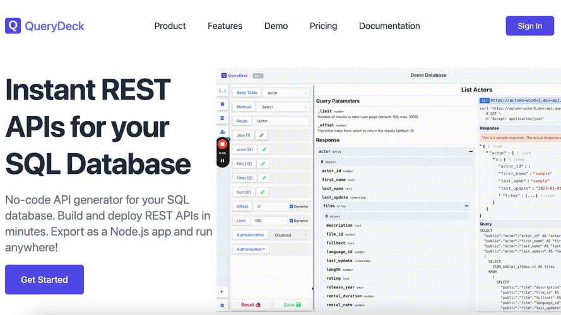Click the QueryDeck logo inside the demo app
561x315 pixels.
[235, 76]
